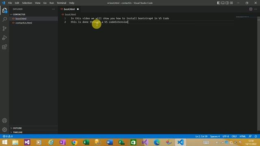The width and height of the screenshot is (260, 146).
Task: Click at end of line 2 text
Action: click(x=128, y=22)
